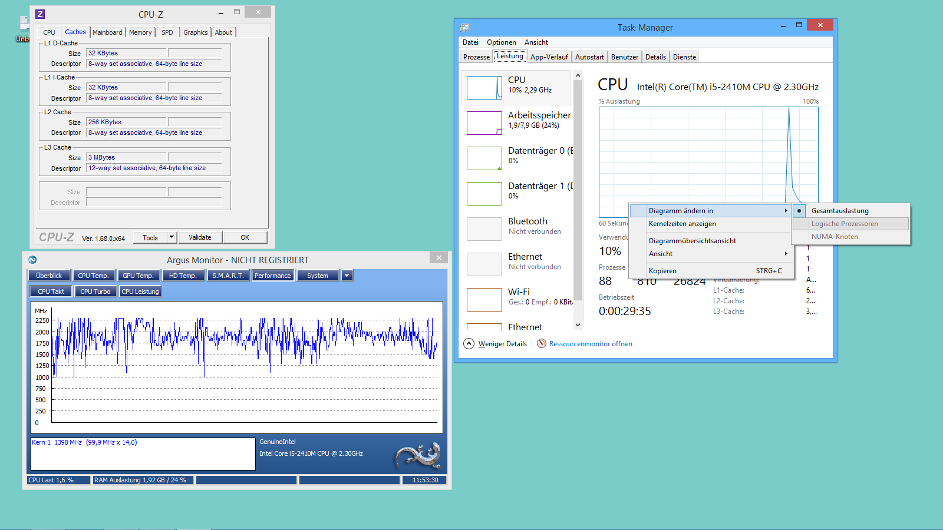Click the OK button in CPU-Z
Screen dimensions: 943x530
pos(245,237)
